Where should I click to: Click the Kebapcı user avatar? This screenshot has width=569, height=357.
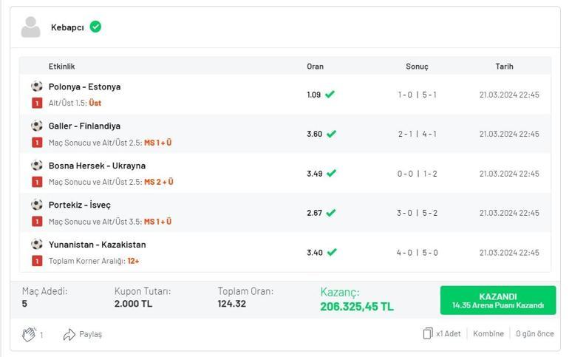tap(30, 27)
